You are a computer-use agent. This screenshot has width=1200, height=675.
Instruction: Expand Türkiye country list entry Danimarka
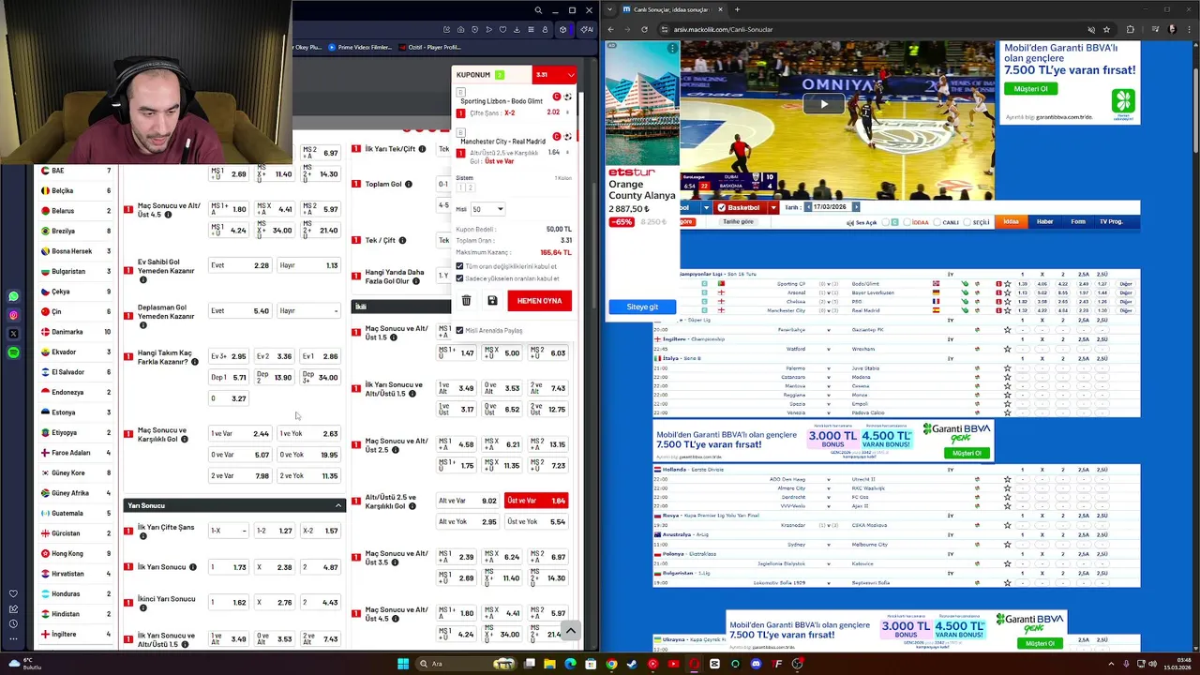click(x=76, y=332)
